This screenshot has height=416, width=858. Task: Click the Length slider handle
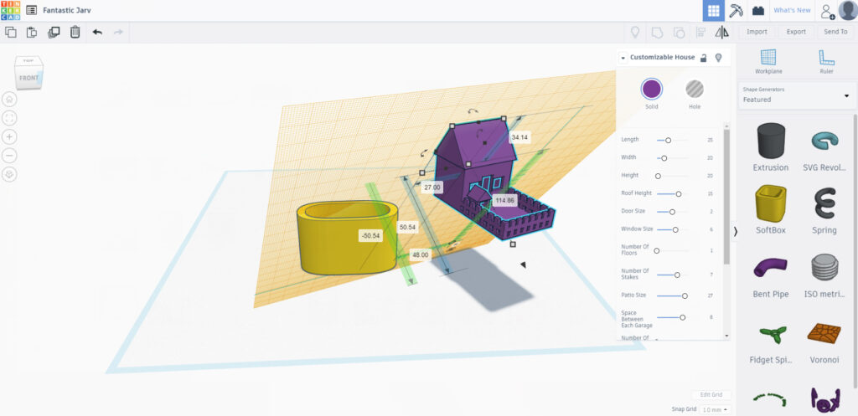[668, 141]
